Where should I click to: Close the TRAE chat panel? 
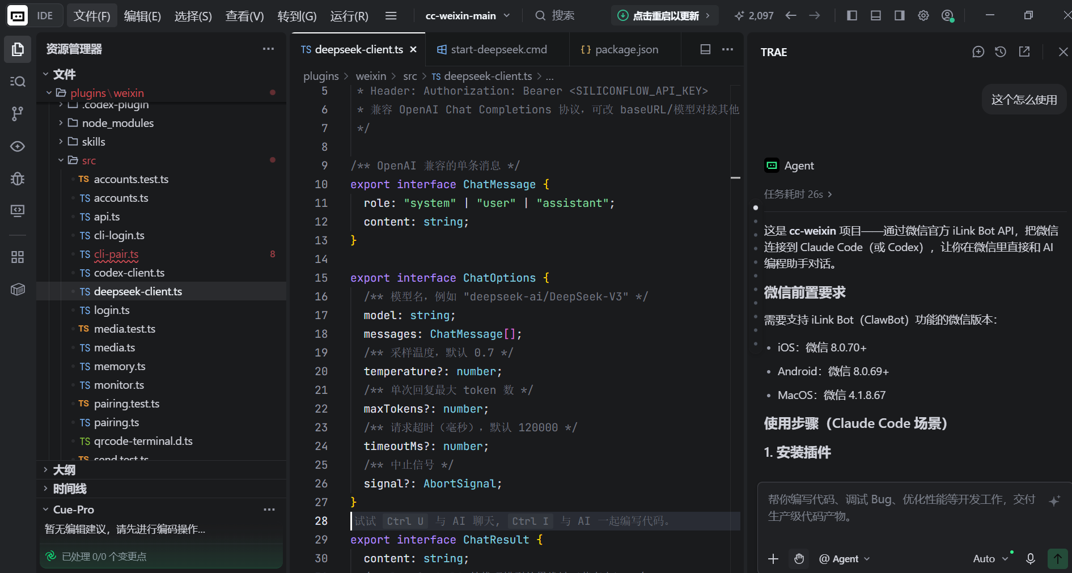coord(1063,52)
